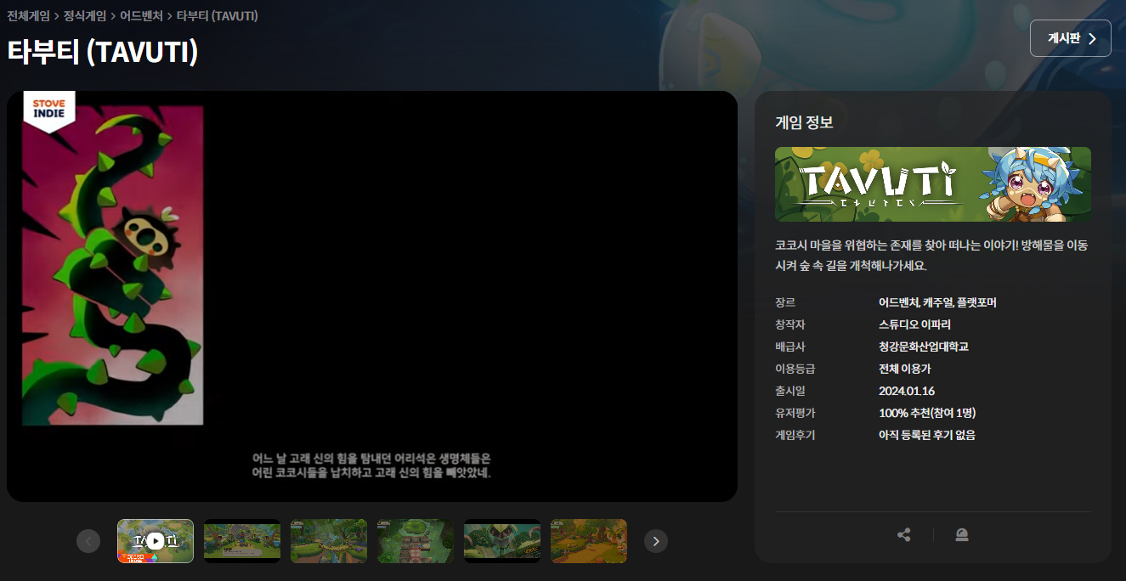Viewport: 1126px width, 581px height.
Task: Click the page title 타부티 (TAVUTI)
Action: point(103,52)
